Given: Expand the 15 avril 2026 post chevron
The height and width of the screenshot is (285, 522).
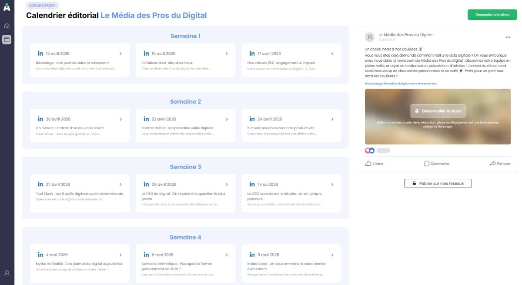Looking at the screenshot, I should pyautogui.click(x=227, y=54).
